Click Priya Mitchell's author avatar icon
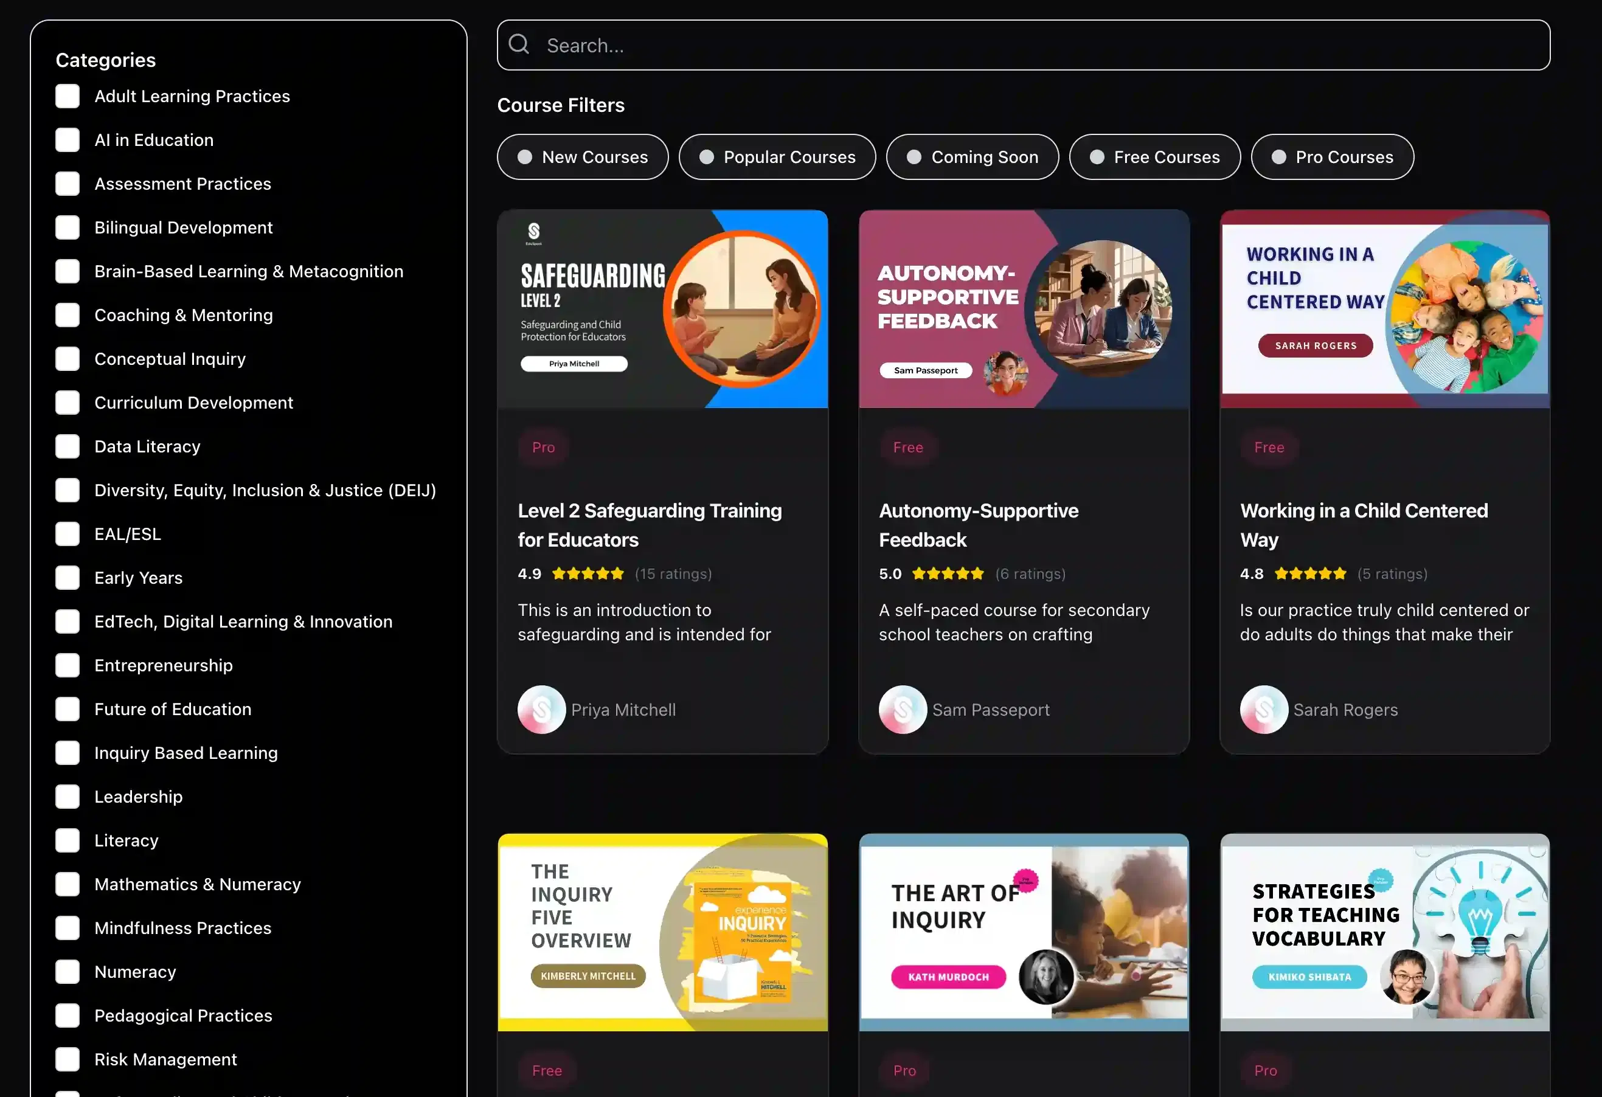The image size is (1602, 1097). click(541, 709)
